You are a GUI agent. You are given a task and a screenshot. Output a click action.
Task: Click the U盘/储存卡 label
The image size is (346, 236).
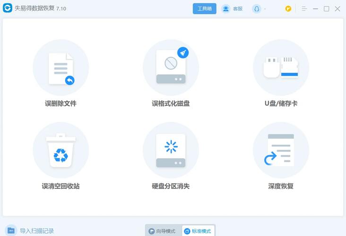coord(281,103)
